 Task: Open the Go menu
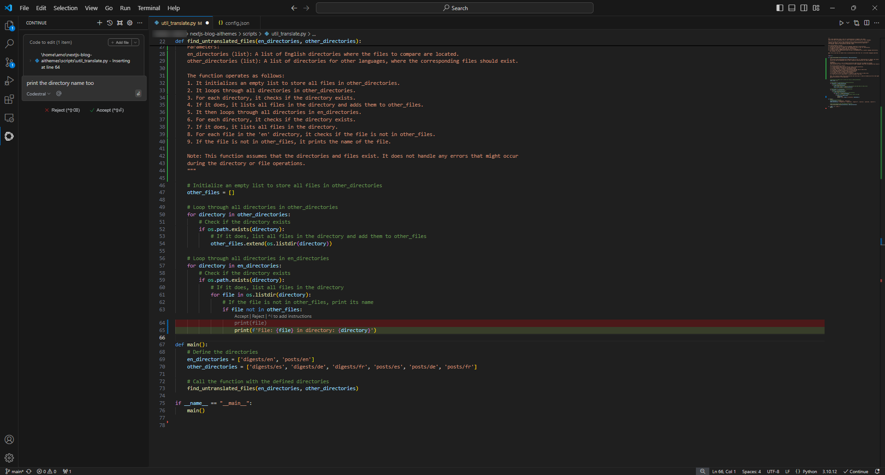tap(109, 8)
